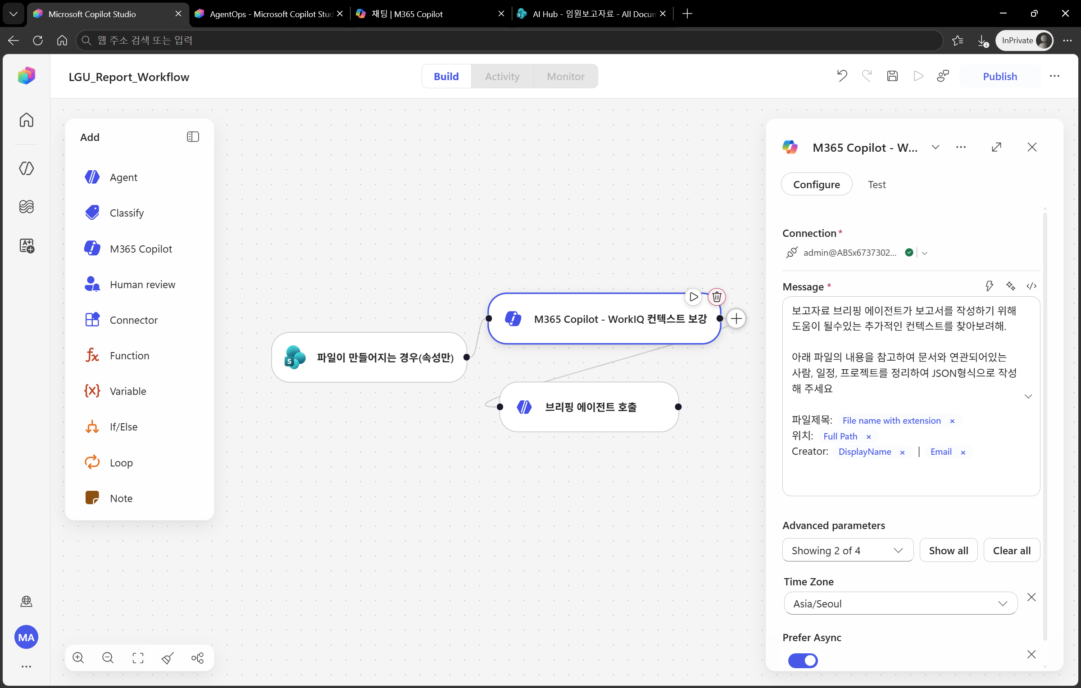Add next step with the plus button

736,319
